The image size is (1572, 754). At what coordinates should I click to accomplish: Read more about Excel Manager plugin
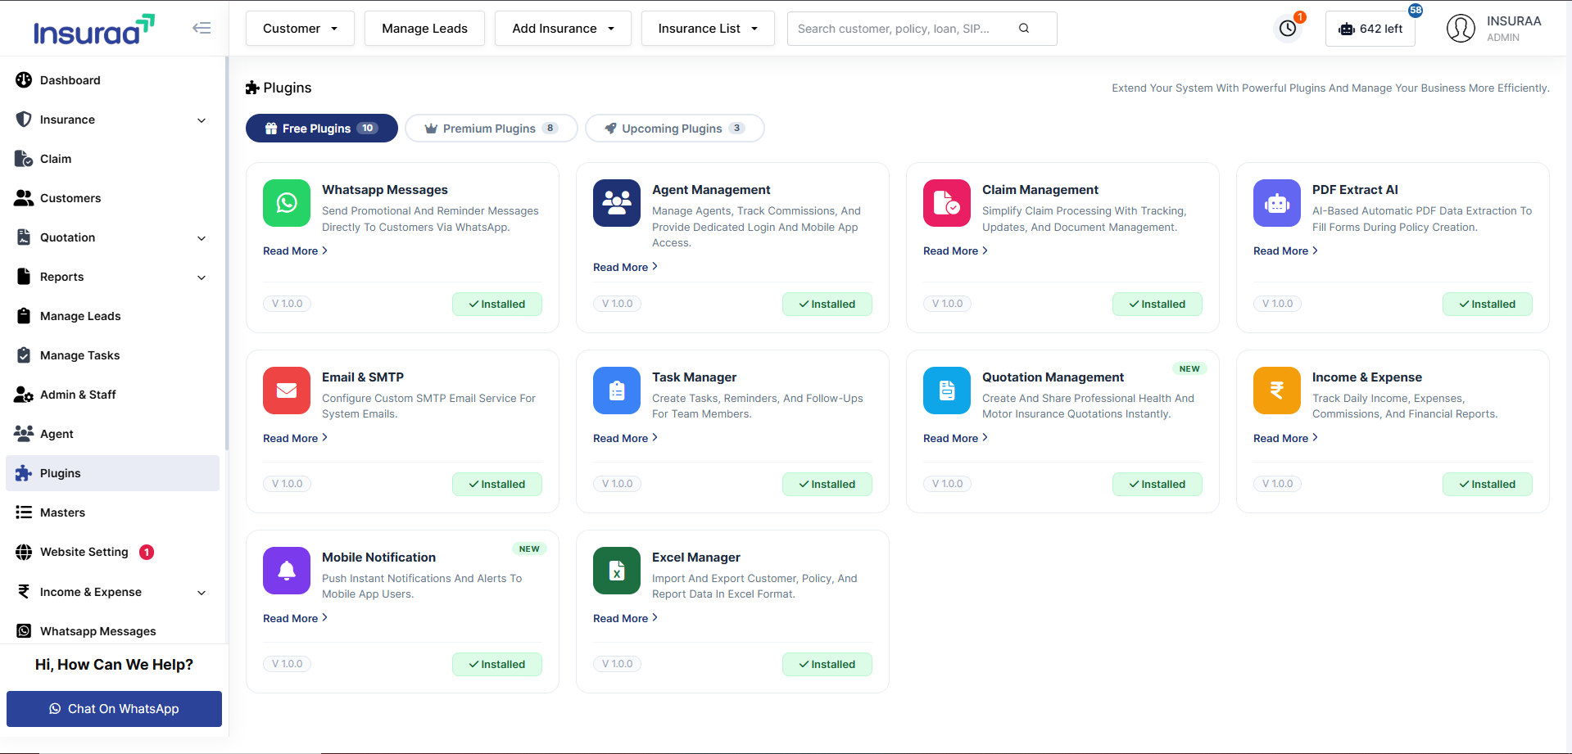tap(625, 618)
